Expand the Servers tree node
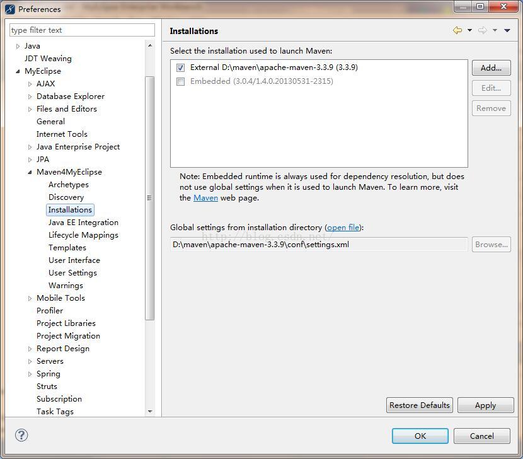523x459 pixels. (30, 361)
